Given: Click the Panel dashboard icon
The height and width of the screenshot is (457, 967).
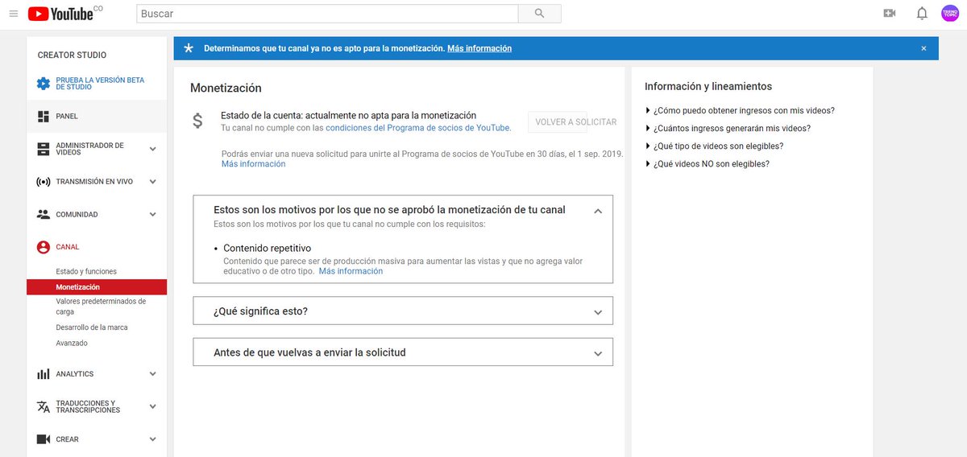Looking at the screenshot, I should coord(44,117).
